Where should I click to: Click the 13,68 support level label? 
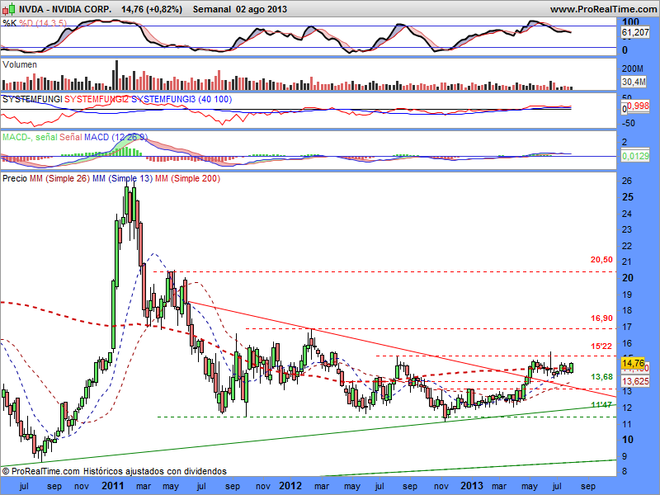[x=601, y=377]
